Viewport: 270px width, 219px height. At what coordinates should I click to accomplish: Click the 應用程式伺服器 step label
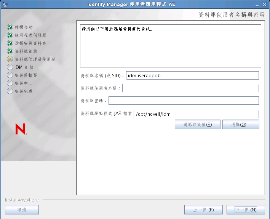(30, 35)
